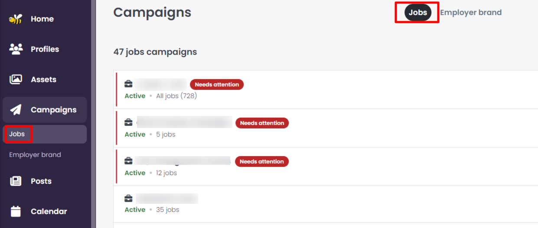Open the campaign row with 35 jobs
This screenshot has width=538, height=228.
326,204
